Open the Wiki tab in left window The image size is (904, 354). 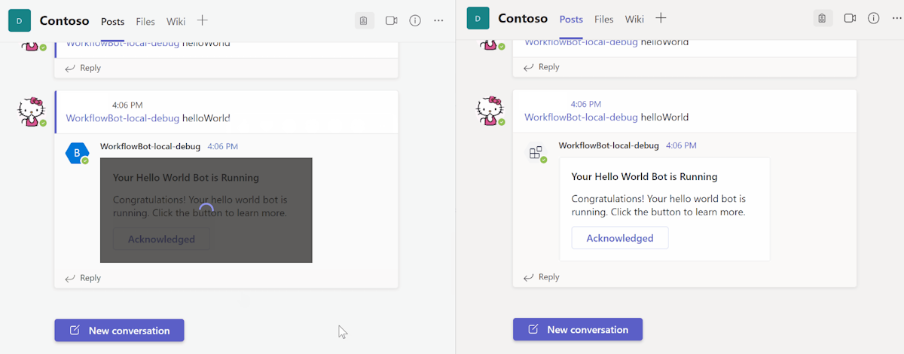(x=176, y=21)
